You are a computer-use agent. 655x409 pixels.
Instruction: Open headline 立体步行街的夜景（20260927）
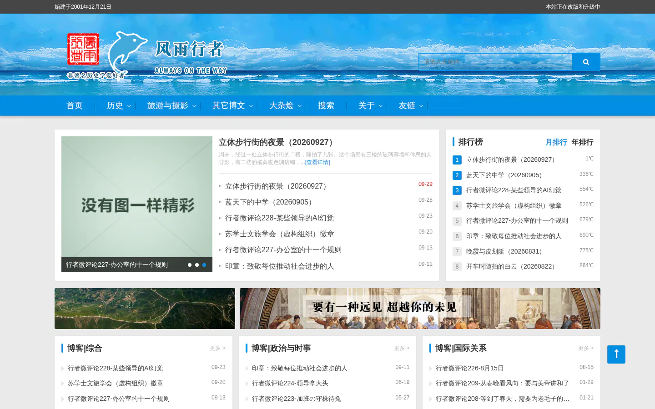coord(277,142)
